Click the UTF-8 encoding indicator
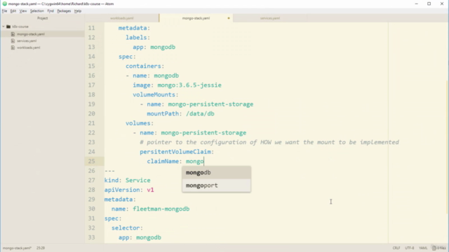 [x=410, y=248]
